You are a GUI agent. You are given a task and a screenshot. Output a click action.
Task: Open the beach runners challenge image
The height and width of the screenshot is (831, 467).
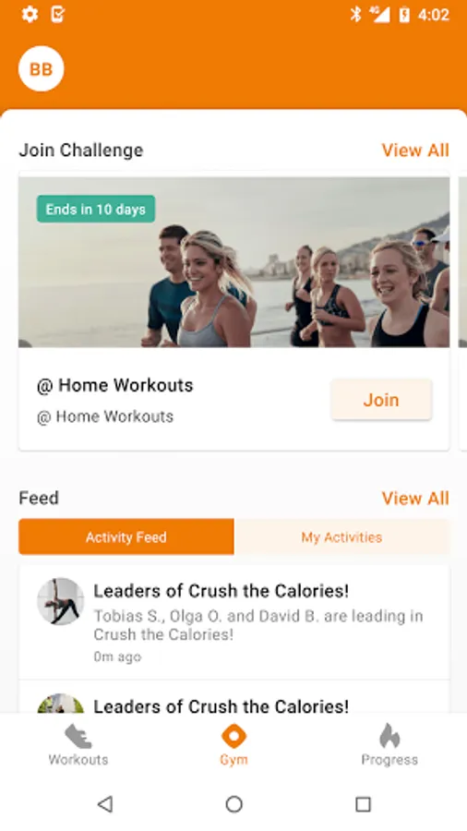coord(234,262)
